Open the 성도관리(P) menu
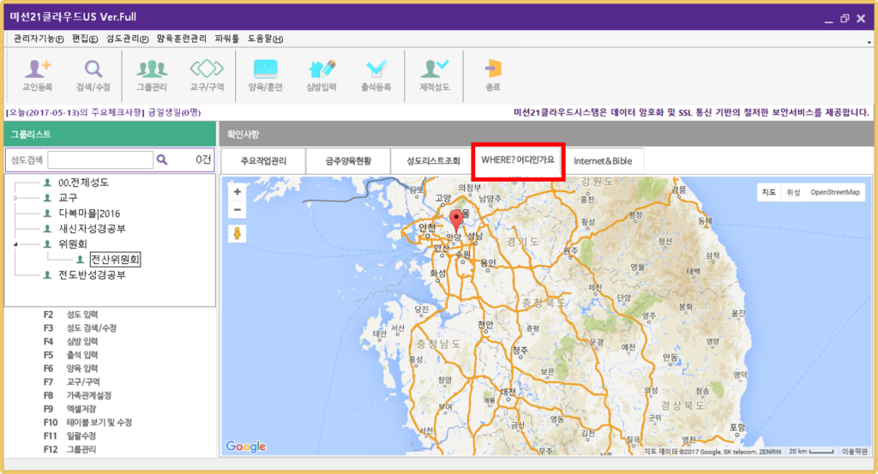 coord(127,39)
